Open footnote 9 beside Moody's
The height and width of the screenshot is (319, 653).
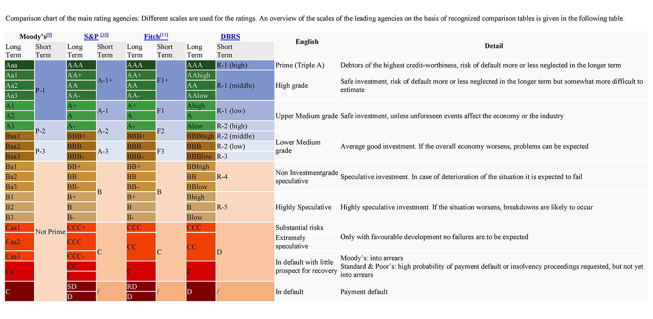coord(49,35)
